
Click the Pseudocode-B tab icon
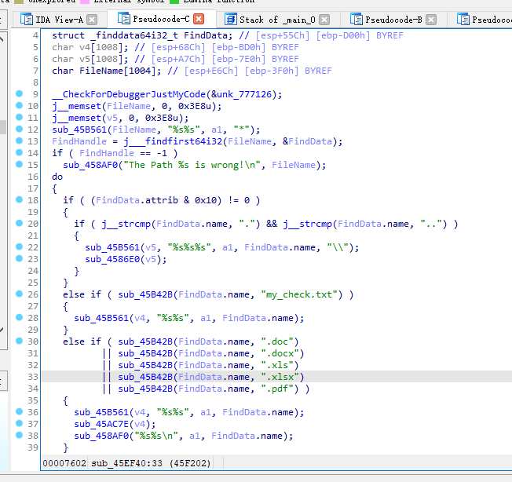tap(357, 19)
